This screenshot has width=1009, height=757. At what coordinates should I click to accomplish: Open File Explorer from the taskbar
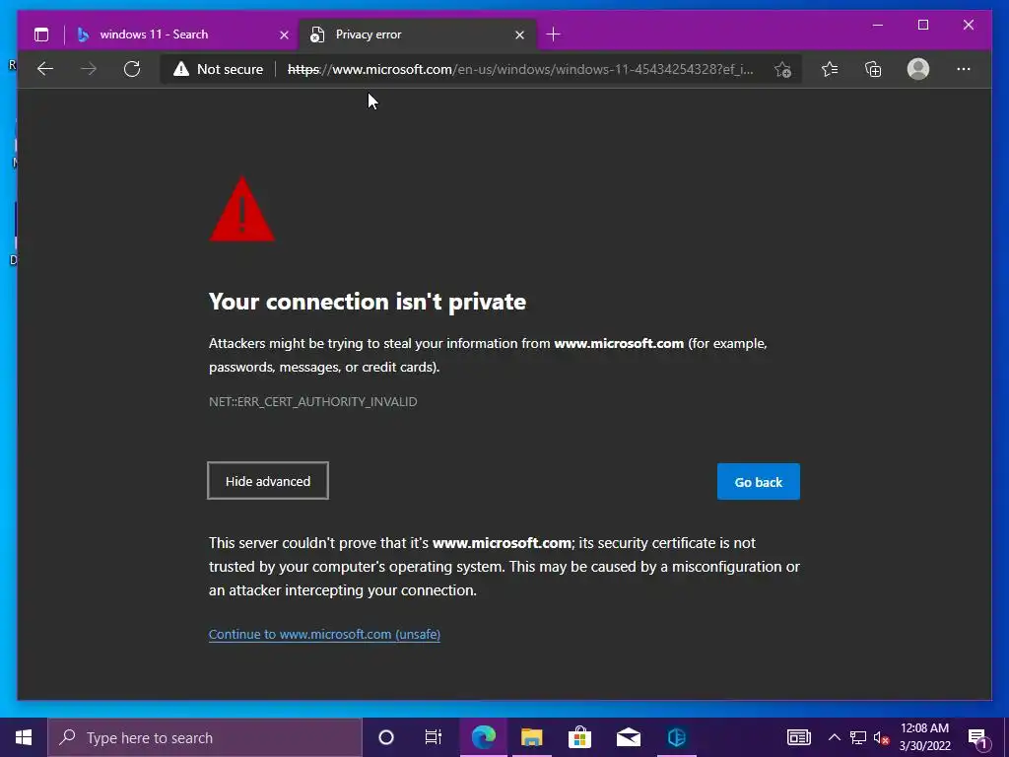click(531, 737)
